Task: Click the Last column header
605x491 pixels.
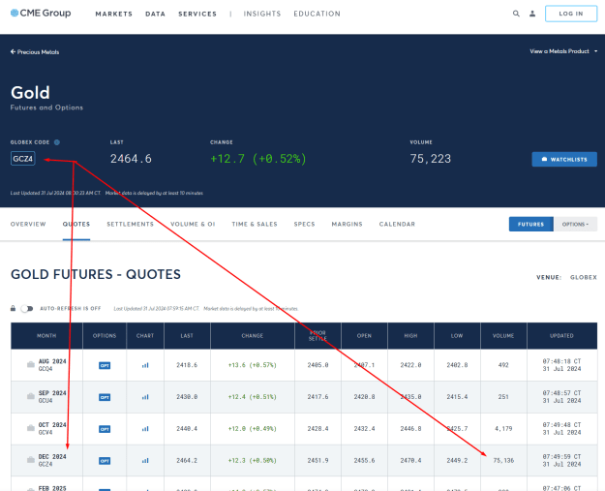Action: [187, 336]
